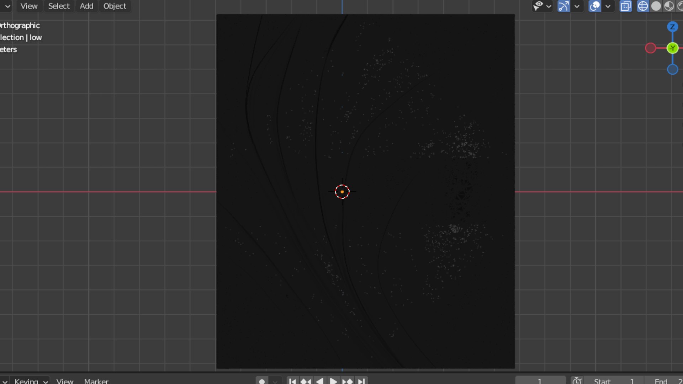This screenshot has height=384, width=683.
Task: Click the red negative X axis gizmo circle
Action: coord(650,48)
